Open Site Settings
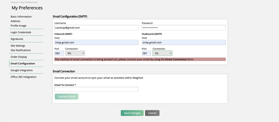The image size is (279, 122). [x=18, y=46]
